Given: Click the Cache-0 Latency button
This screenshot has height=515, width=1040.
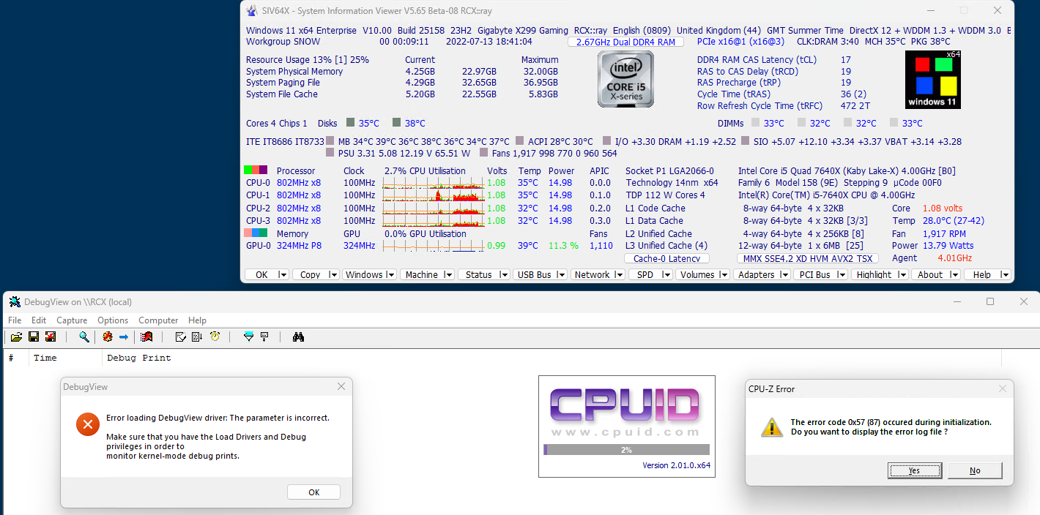Looking at the screenshot, I should coord(666,258).
